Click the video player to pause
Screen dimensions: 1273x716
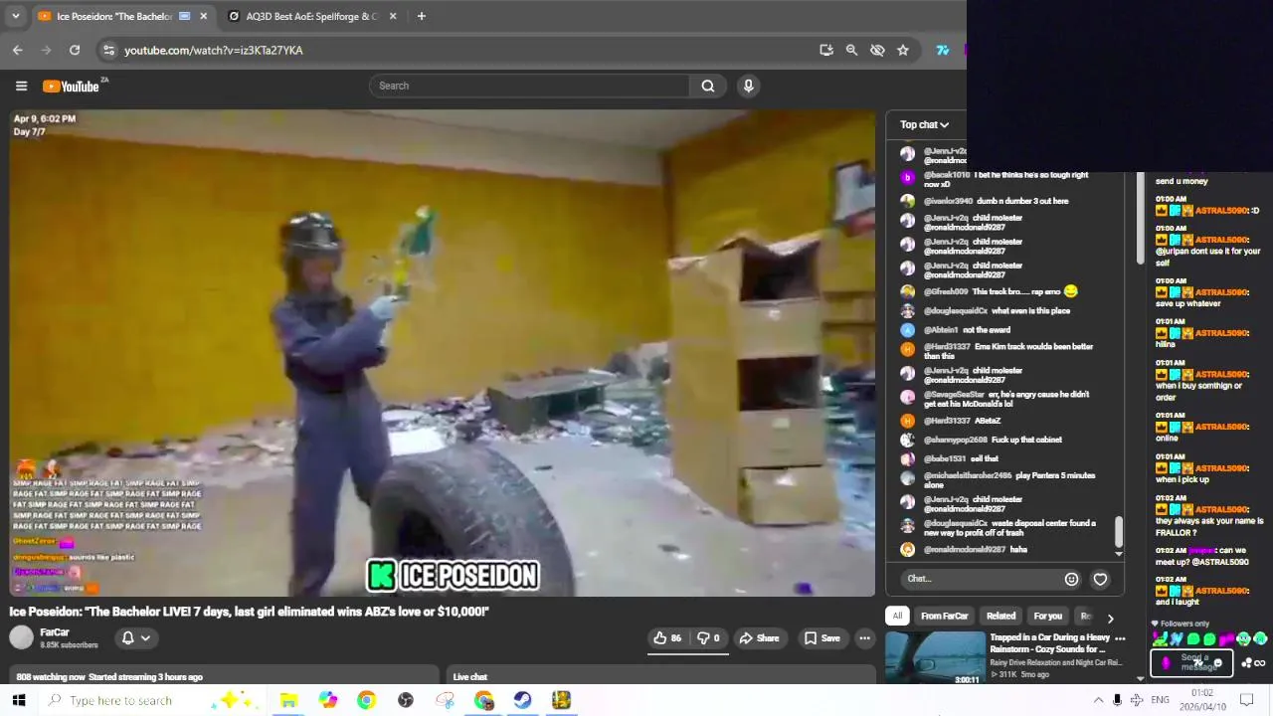[x=443, y=353]
